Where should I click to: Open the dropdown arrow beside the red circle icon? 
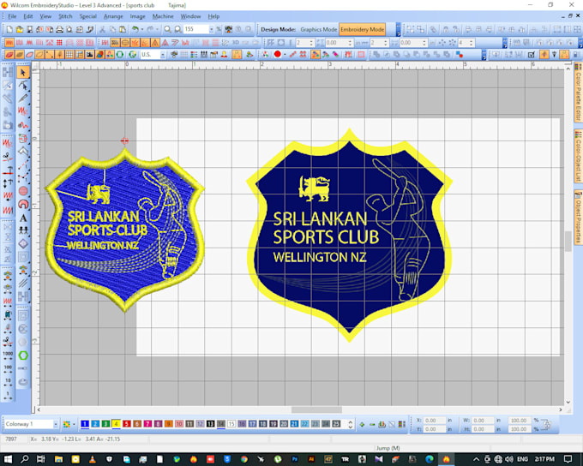pos(285,55)
